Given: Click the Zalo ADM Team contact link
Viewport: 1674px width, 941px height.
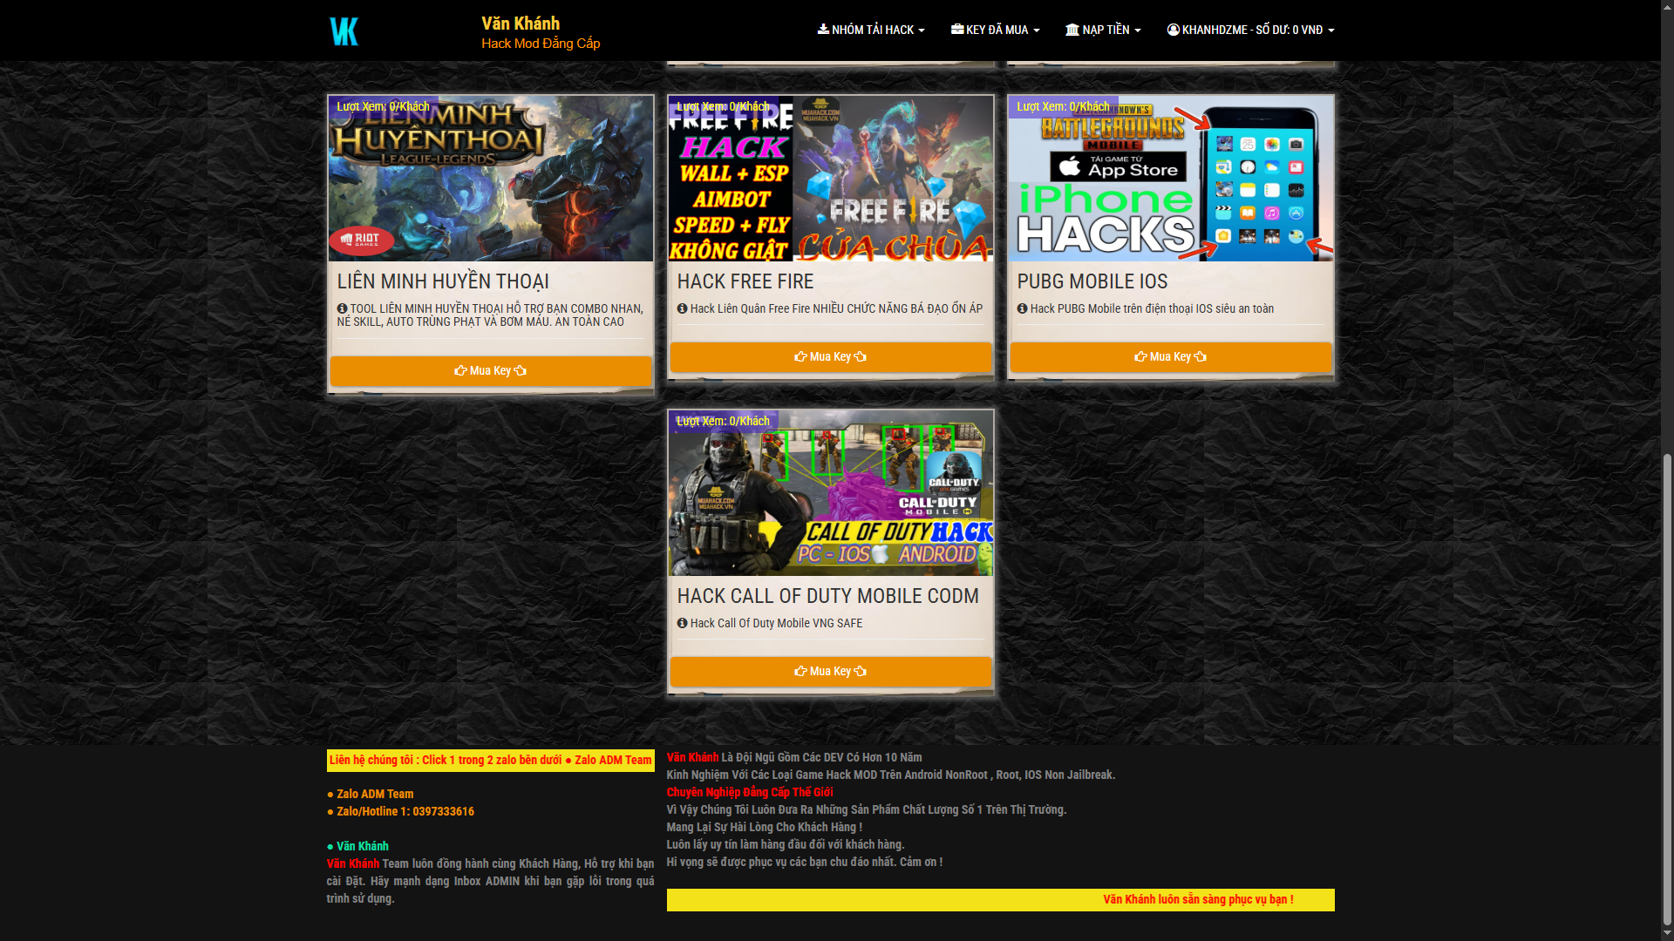Looking at the screenshot, I should click(x=375, y=794).
